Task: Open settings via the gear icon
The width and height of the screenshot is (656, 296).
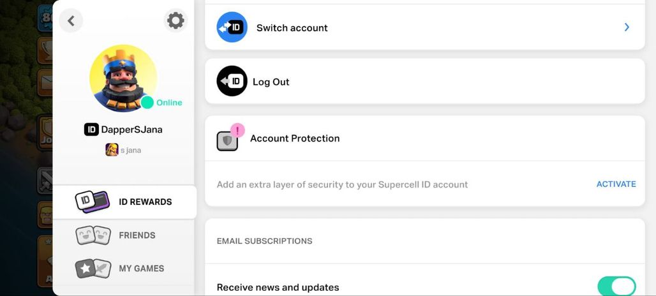Action: tap(175, 20)
